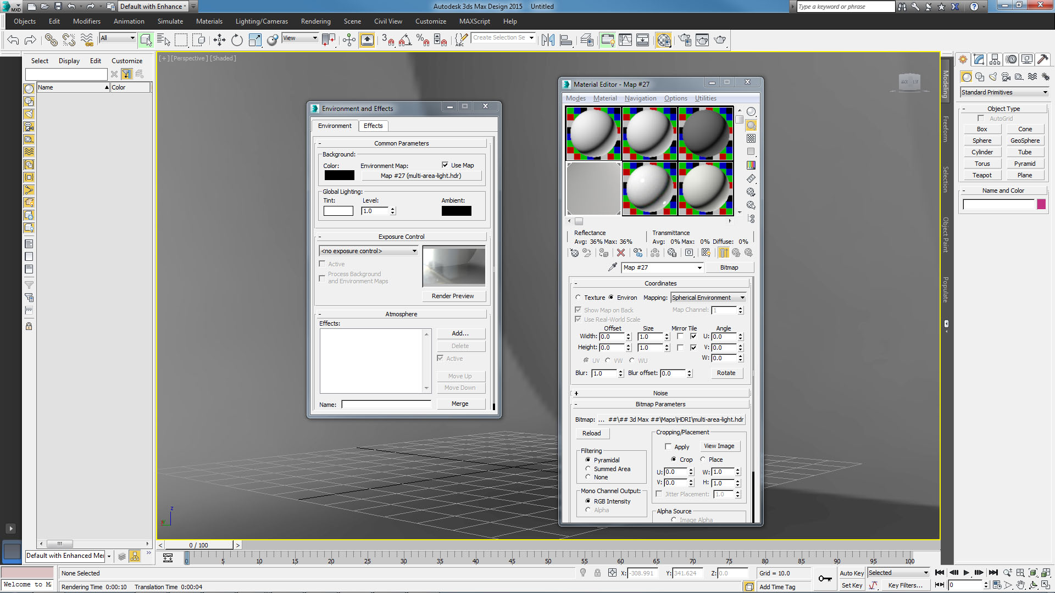The width and height of the screenshot is (1055, 593).
Task: Click the Play Animation button
Action: [x=967, y=573]
